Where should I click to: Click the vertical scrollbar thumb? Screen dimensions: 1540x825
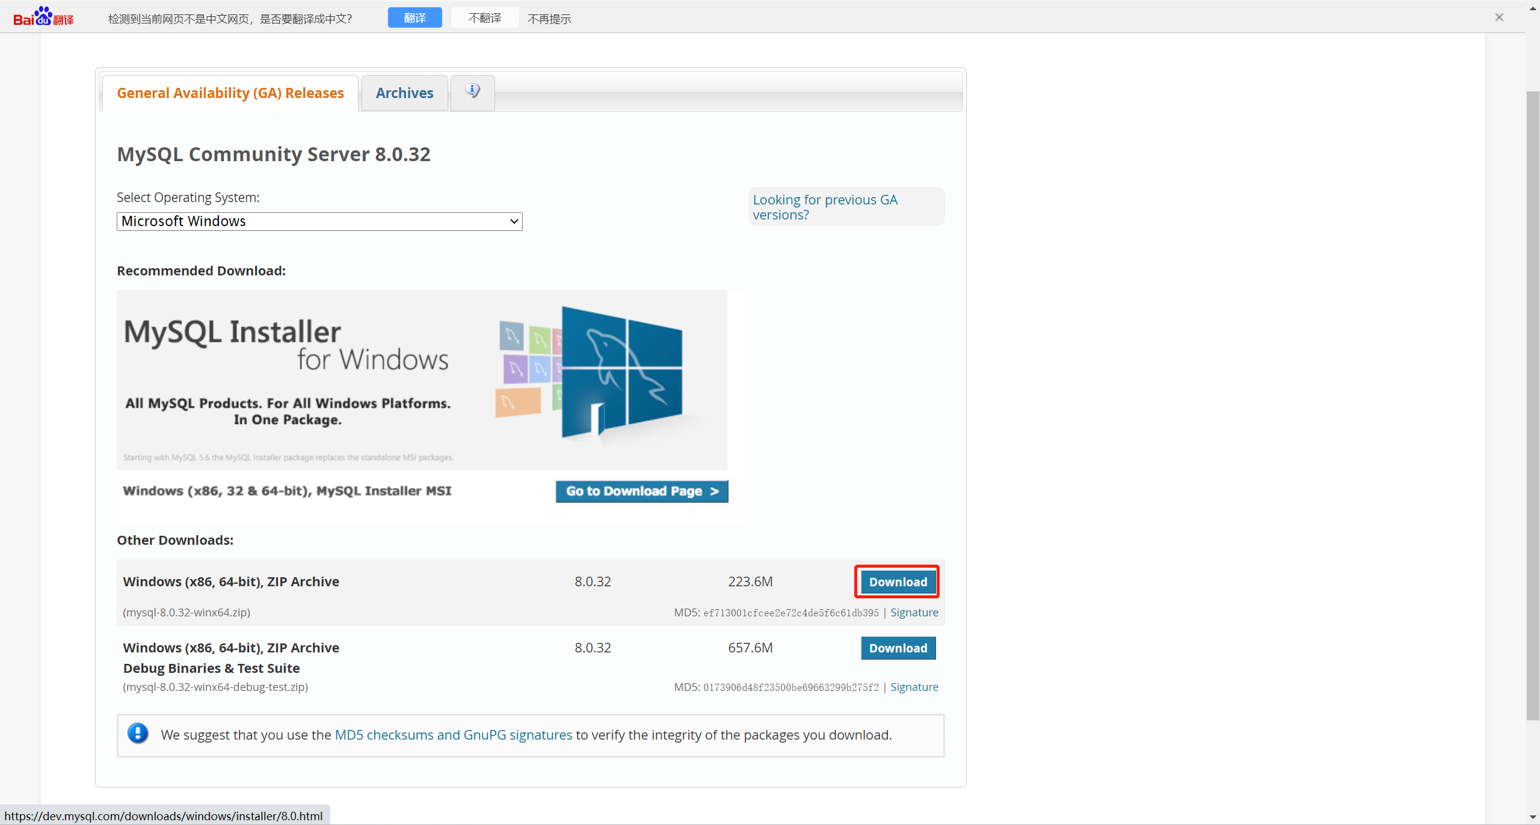pos(1533,406)
